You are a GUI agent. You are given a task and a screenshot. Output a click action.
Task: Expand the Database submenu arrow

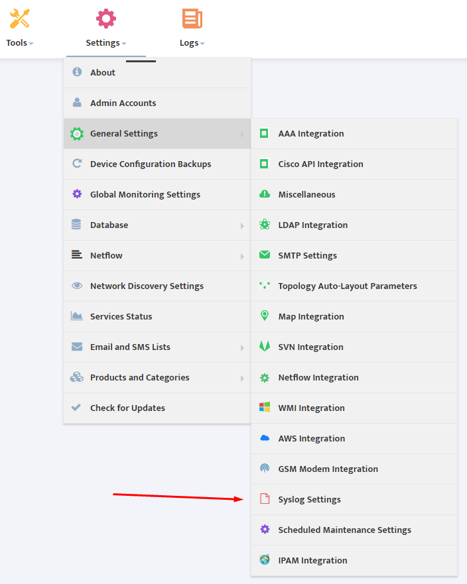point(242,226)
